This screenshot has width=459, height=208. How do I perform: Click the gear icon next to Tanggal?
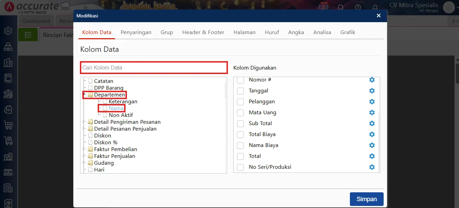[372, 91]
